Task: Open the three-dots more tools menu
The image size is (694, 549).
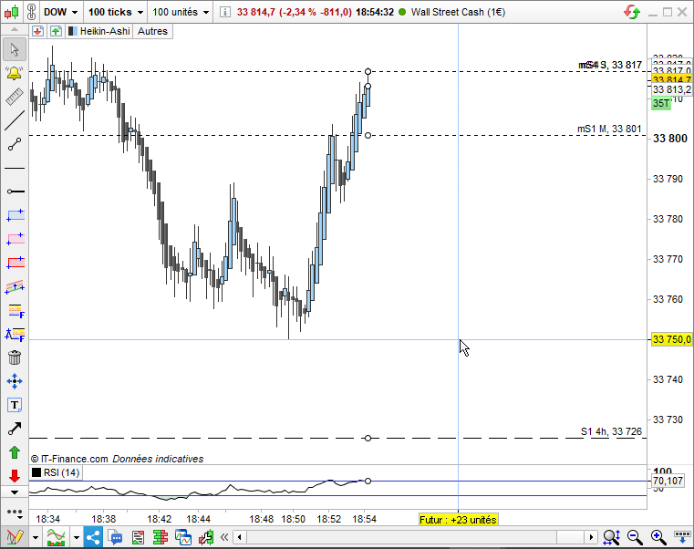Action: (x=15, y=513)
